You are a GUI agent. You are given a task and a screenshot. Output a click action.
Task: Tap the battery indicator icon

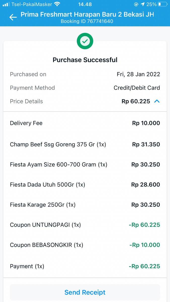tap(163, 4)
